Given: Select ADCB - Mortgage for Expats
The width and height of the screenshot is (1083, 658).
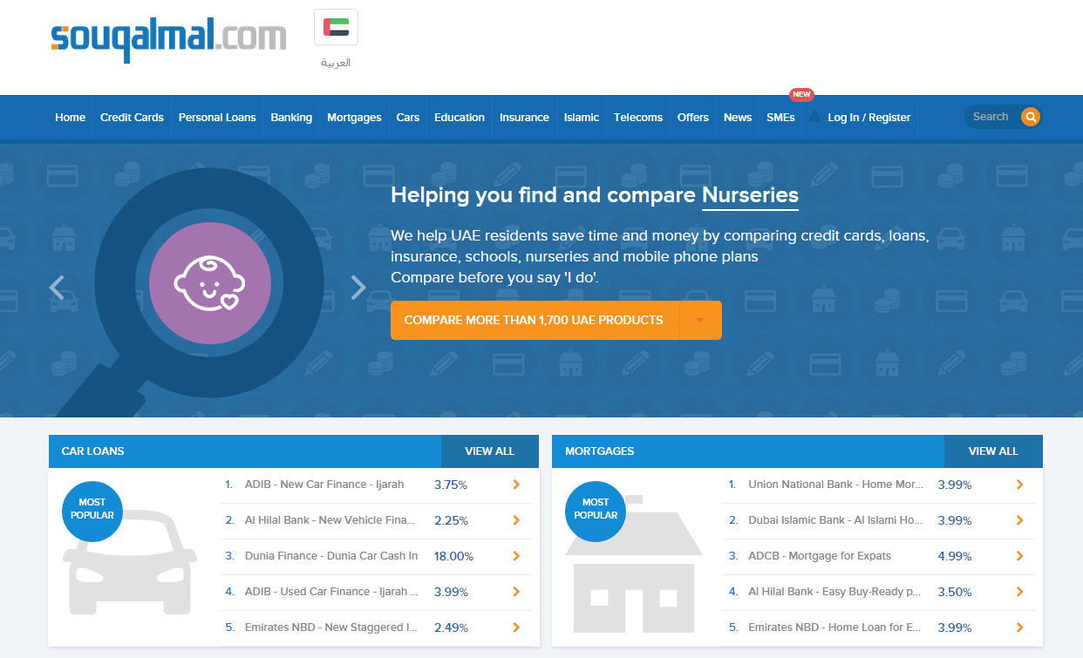Looking at the screenshot, I should coord(820,556).
